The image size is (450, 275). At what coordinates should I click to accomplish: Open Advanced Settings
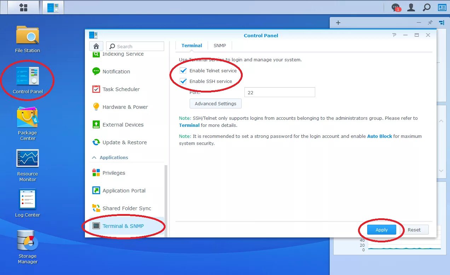[x=215, y=103]
